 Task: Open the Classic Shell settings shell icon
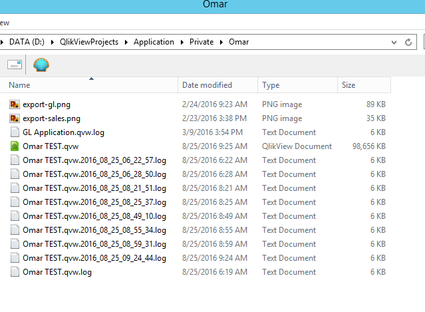(x=41, y=65)
